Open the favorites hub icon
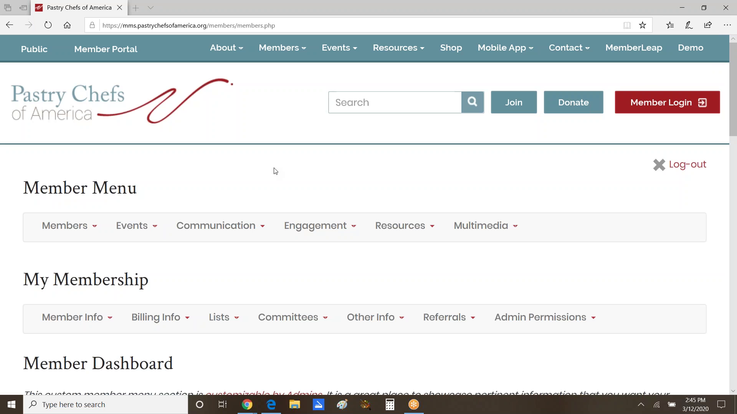Image resolution: width=737 pixels, height=414 pixels. click(x=670, y=25)
